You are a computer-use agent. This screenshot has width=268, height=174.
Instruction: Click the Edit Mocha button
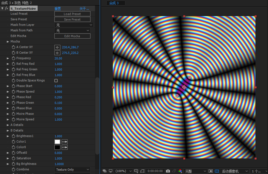[x=72, y=36]
